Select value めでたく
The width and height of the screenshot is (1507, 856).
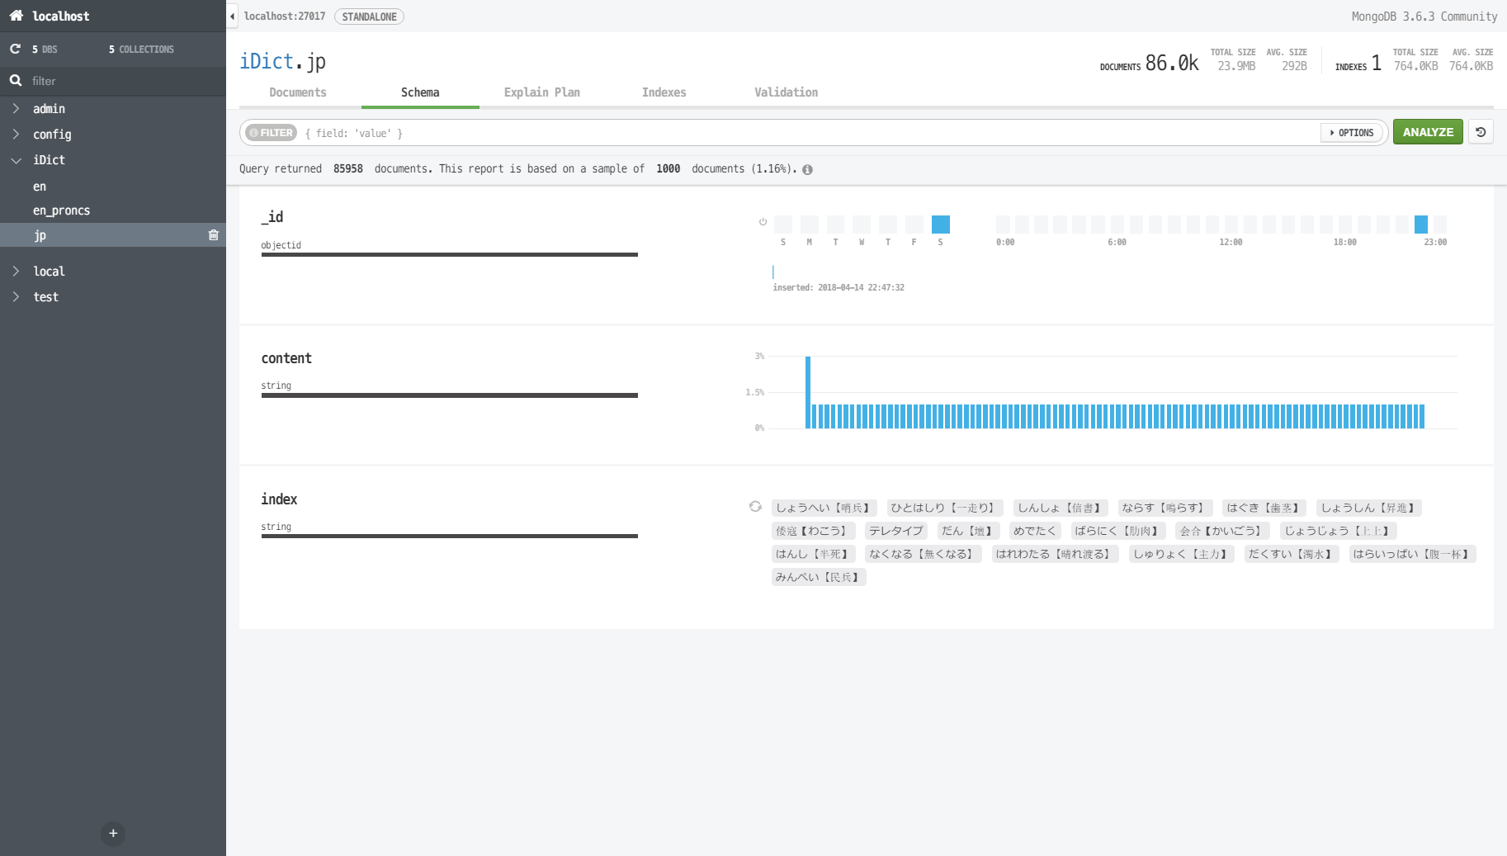pos(1035,531)
